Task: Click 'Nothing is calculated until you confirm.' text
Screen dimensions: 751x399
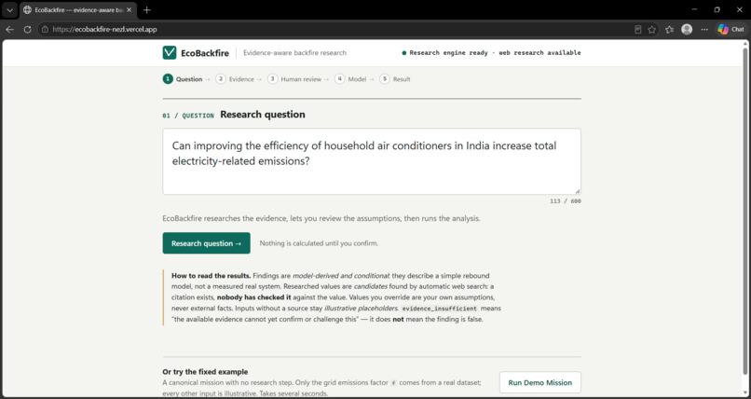Action: tap(319, 243)
